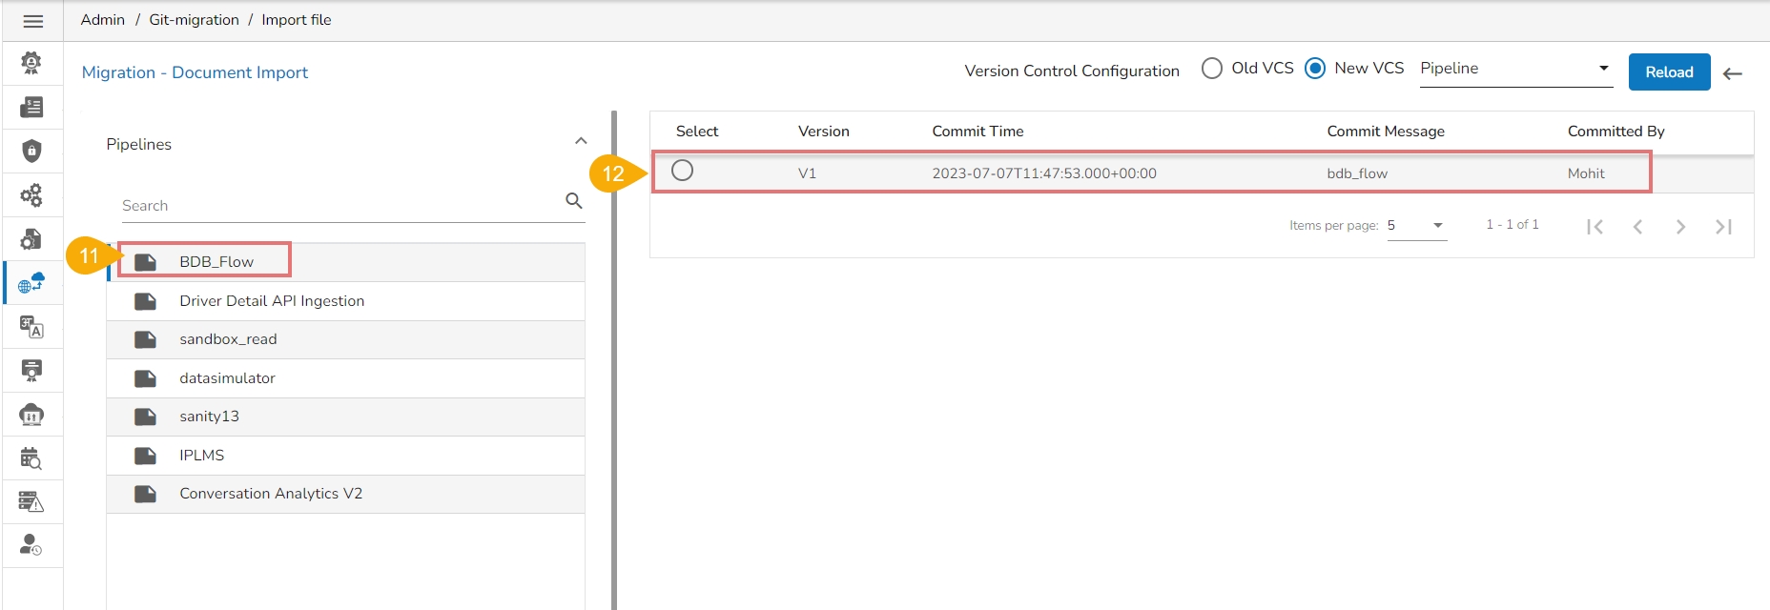The height and width of the screenshot is (610, 1770).
Task: Select the Driver Detail API Ingestion pipeline
Action: coord(272,301)
